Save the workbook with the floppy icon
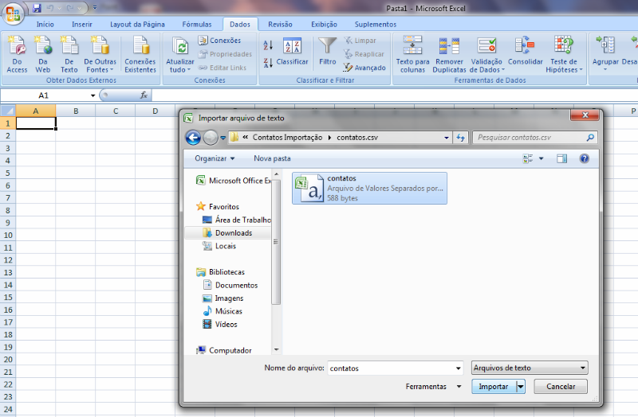 [x=37, y=8]
